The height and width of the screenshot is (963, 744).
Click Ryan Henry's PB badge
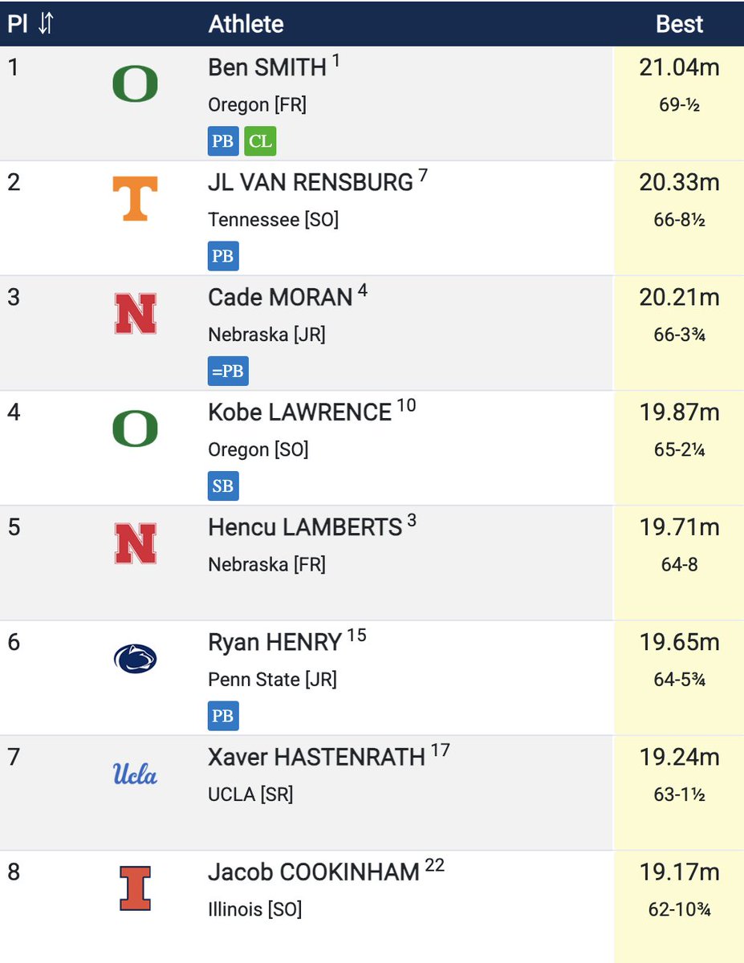coord(223,716)
